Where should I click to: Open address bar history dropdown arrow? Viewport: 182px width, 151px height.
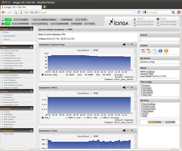pos(136,12)
